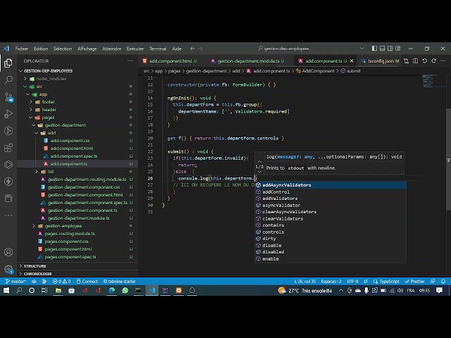Open Microsoft Edge from the taskbar
The image size is (451, 338).
(111, 291)
